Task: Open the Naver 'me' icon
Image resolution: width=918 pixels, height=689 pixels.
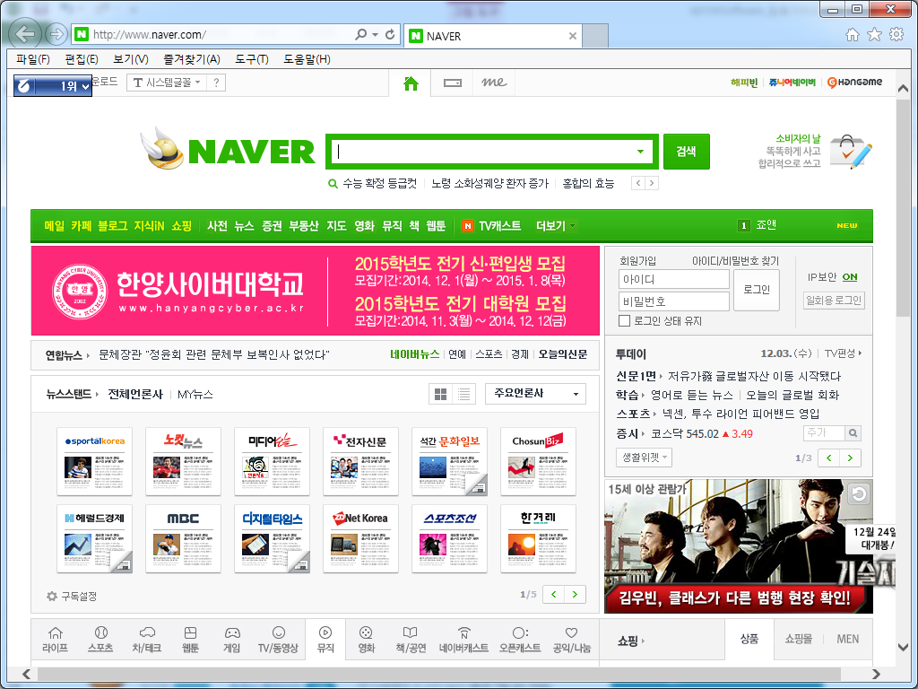Action: [x=494, y=83]
